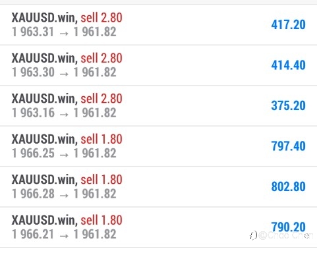The height and width of the screenshot is (253, 317).
Task: Select the sell order opened at 1 963.30
Action: pyautogui.click(x=158, y=65)
